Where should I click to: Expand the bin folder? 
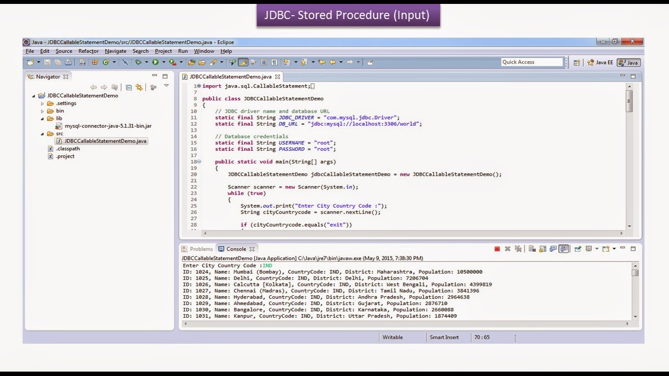tap(42, 111)
